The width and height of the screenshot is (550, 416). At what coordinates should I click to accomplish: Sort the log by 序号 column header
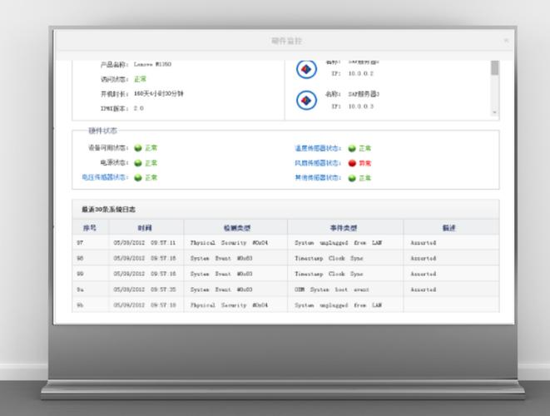[90, 227]
